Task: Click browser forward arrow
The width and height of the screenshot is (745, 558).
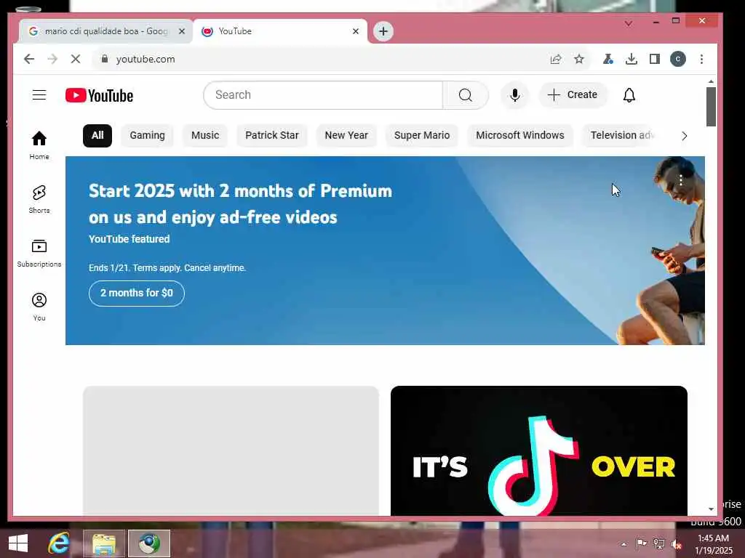Action: (52, 59)
